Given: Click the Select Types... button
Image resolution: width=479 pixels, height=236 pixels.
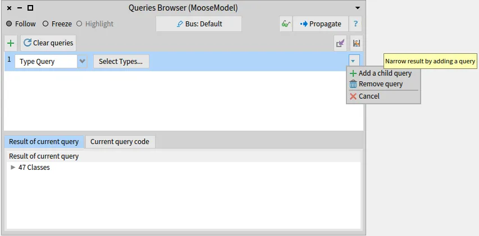Looking at the screenshot, I should tap(121, 61).
